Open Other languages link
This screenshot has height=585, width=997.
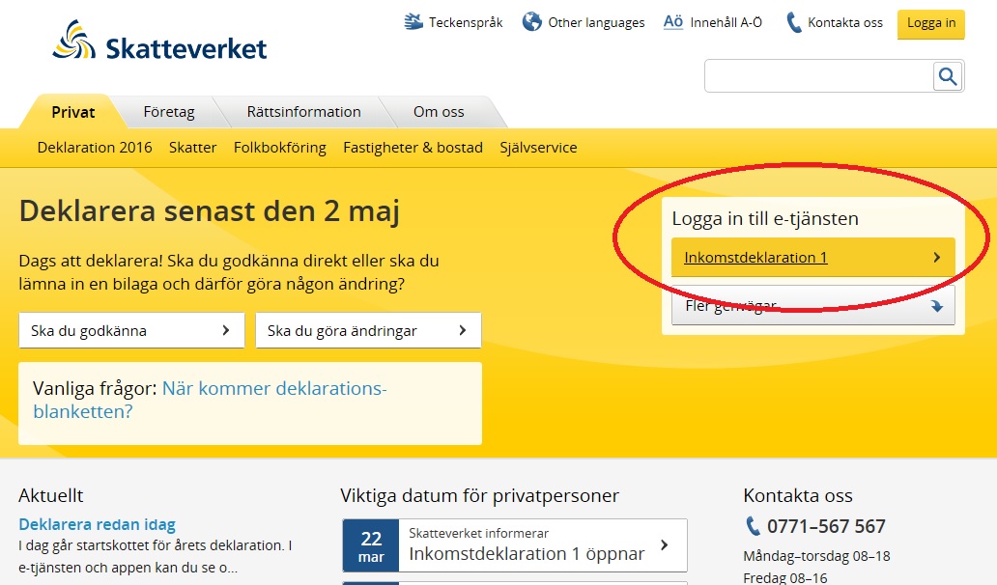596,23
